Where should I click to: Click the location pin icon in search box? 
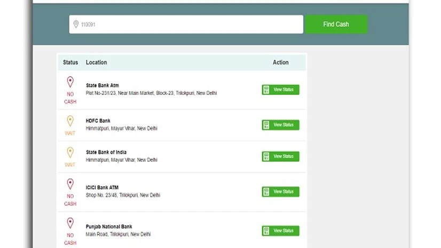(76, 25)
